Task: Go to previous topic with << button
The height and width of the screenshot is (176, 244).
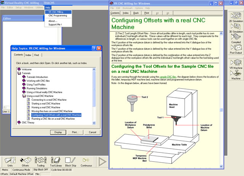Action: (157, 13)
